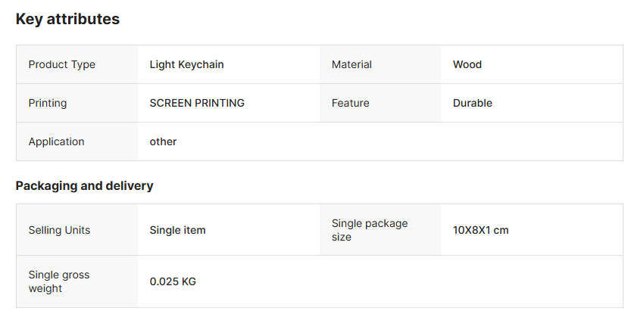
Task: Click empty area beside gross weight row
Action: coord(441,281)
